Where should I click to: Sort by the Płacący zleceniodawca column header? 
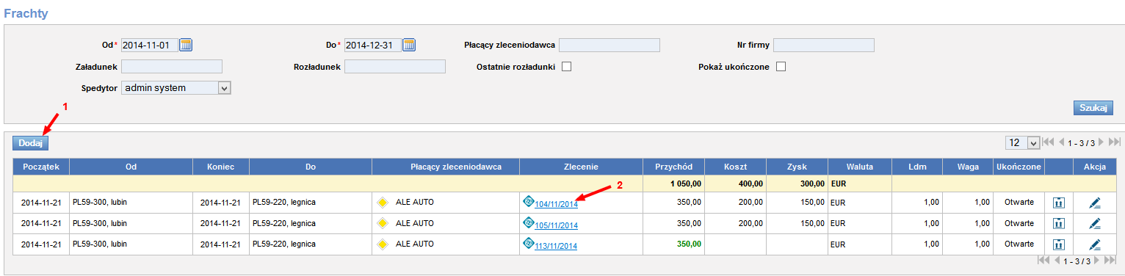coord(456,167)
